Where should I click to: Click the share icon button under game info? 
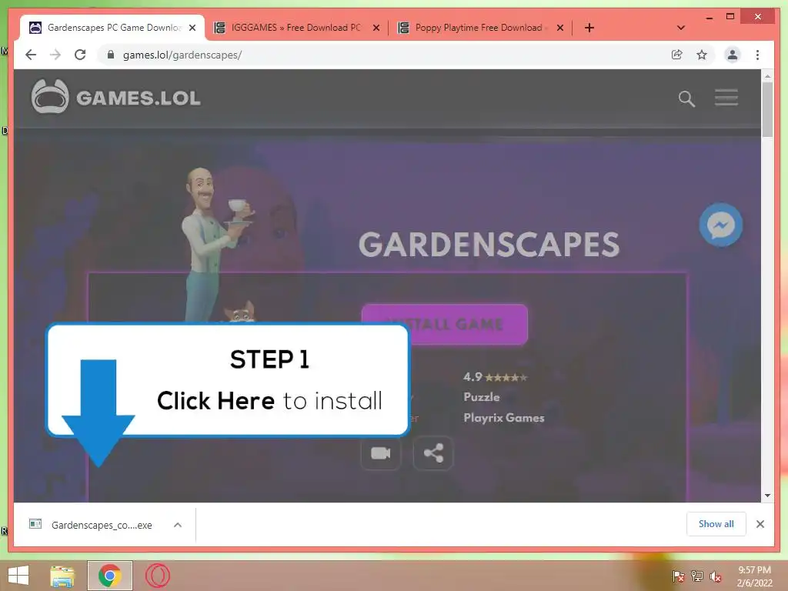tap(433, 453)
